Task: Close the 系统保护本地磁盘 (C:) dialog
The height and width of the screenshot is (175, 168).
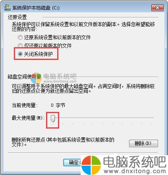Action: [x=157, y=8]
